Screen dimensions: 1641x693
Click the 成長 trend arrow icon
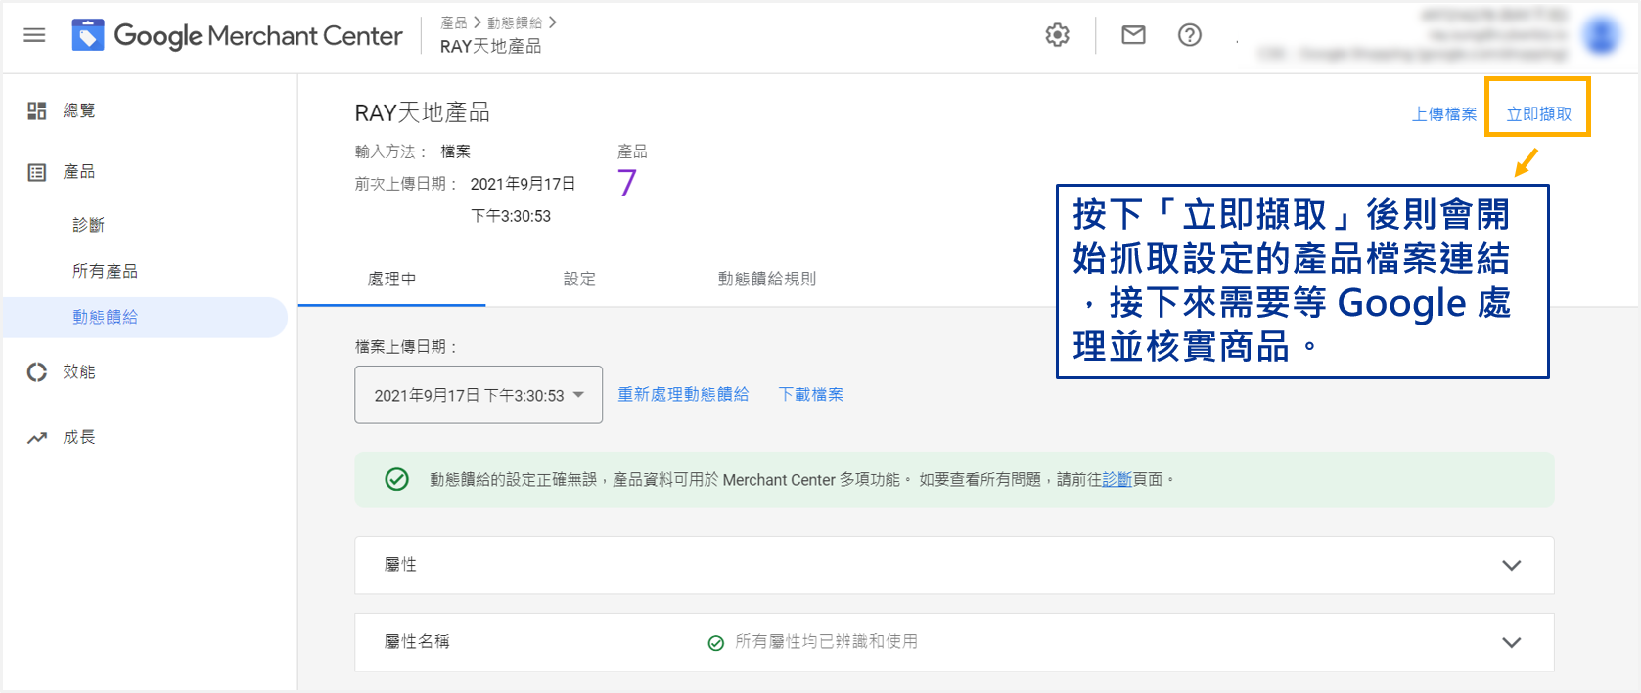coord(37,437)
